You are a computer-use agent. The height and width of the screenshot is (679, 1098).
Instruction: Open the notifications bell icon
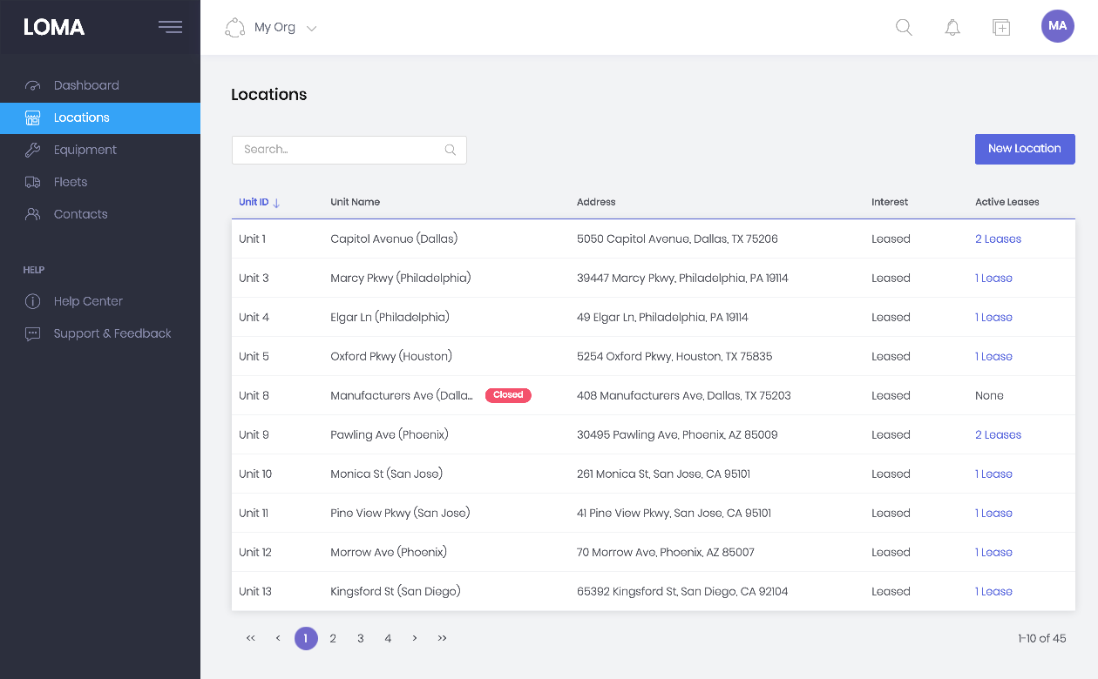point(952,27)
